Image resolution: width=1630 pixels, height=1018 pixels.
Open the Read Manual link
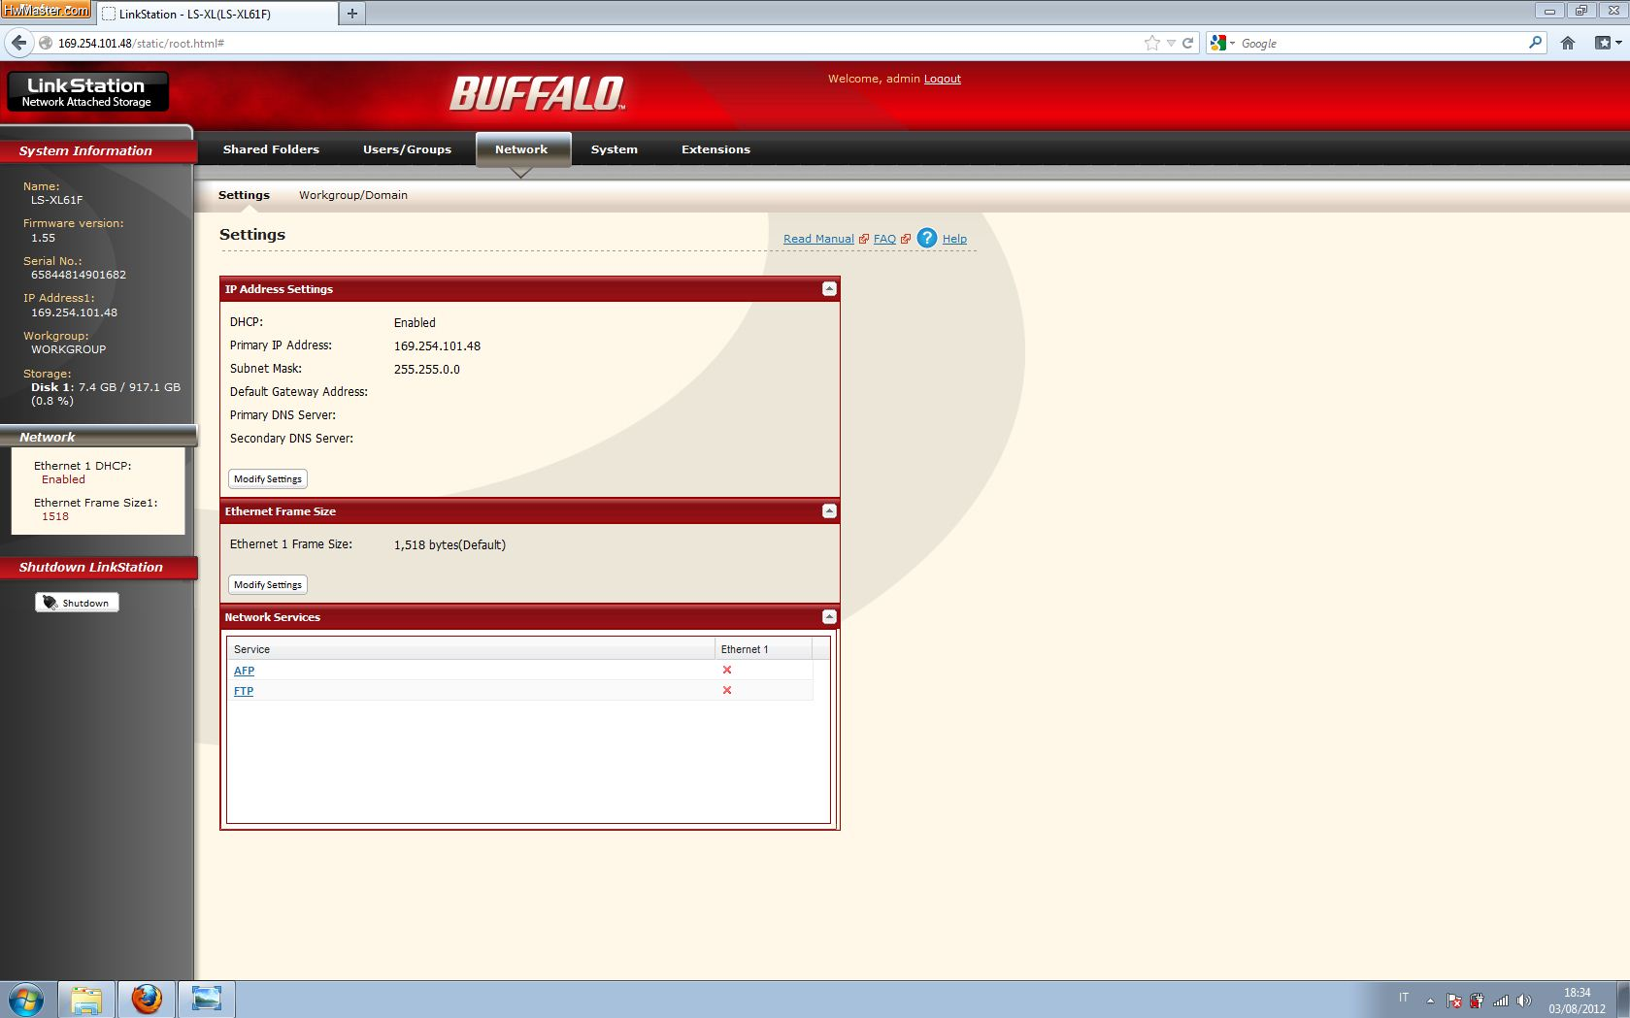(818, 239)
